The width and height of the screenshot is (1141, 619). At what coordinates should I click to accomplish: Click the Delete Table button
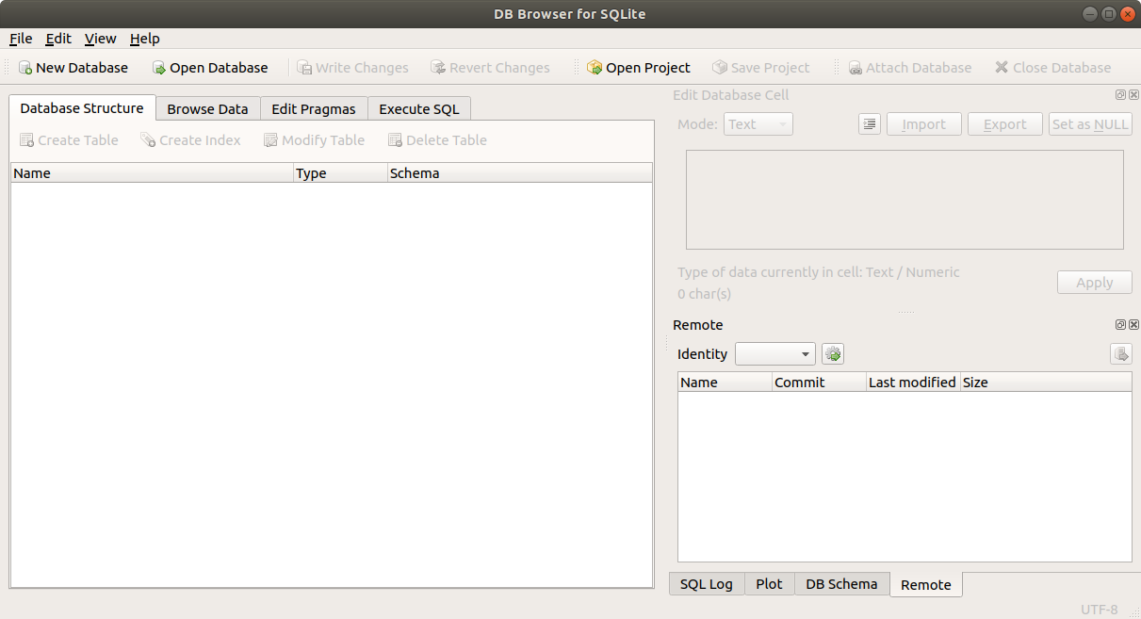(437, 140)
